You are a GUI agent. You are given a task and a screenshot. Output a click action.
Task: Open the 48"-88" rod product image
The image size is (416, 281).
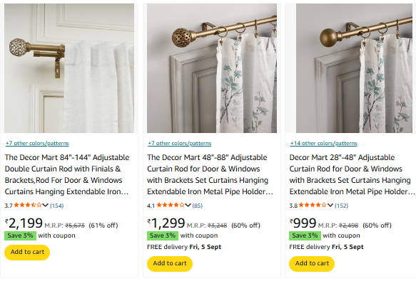[x=212, y=68]
